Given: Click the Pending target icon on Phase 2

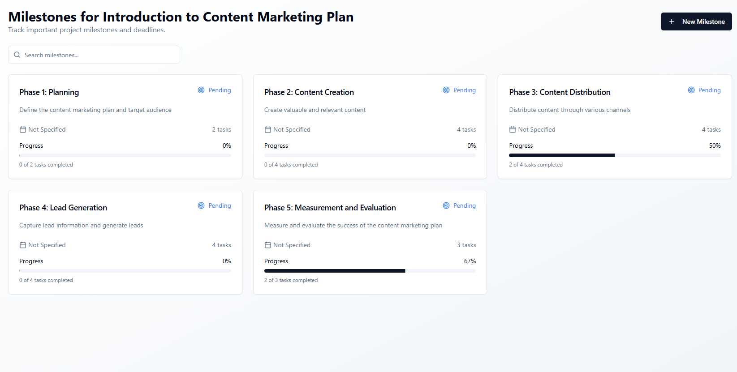Looking at the screenshot, I should (x=446, y=90).
